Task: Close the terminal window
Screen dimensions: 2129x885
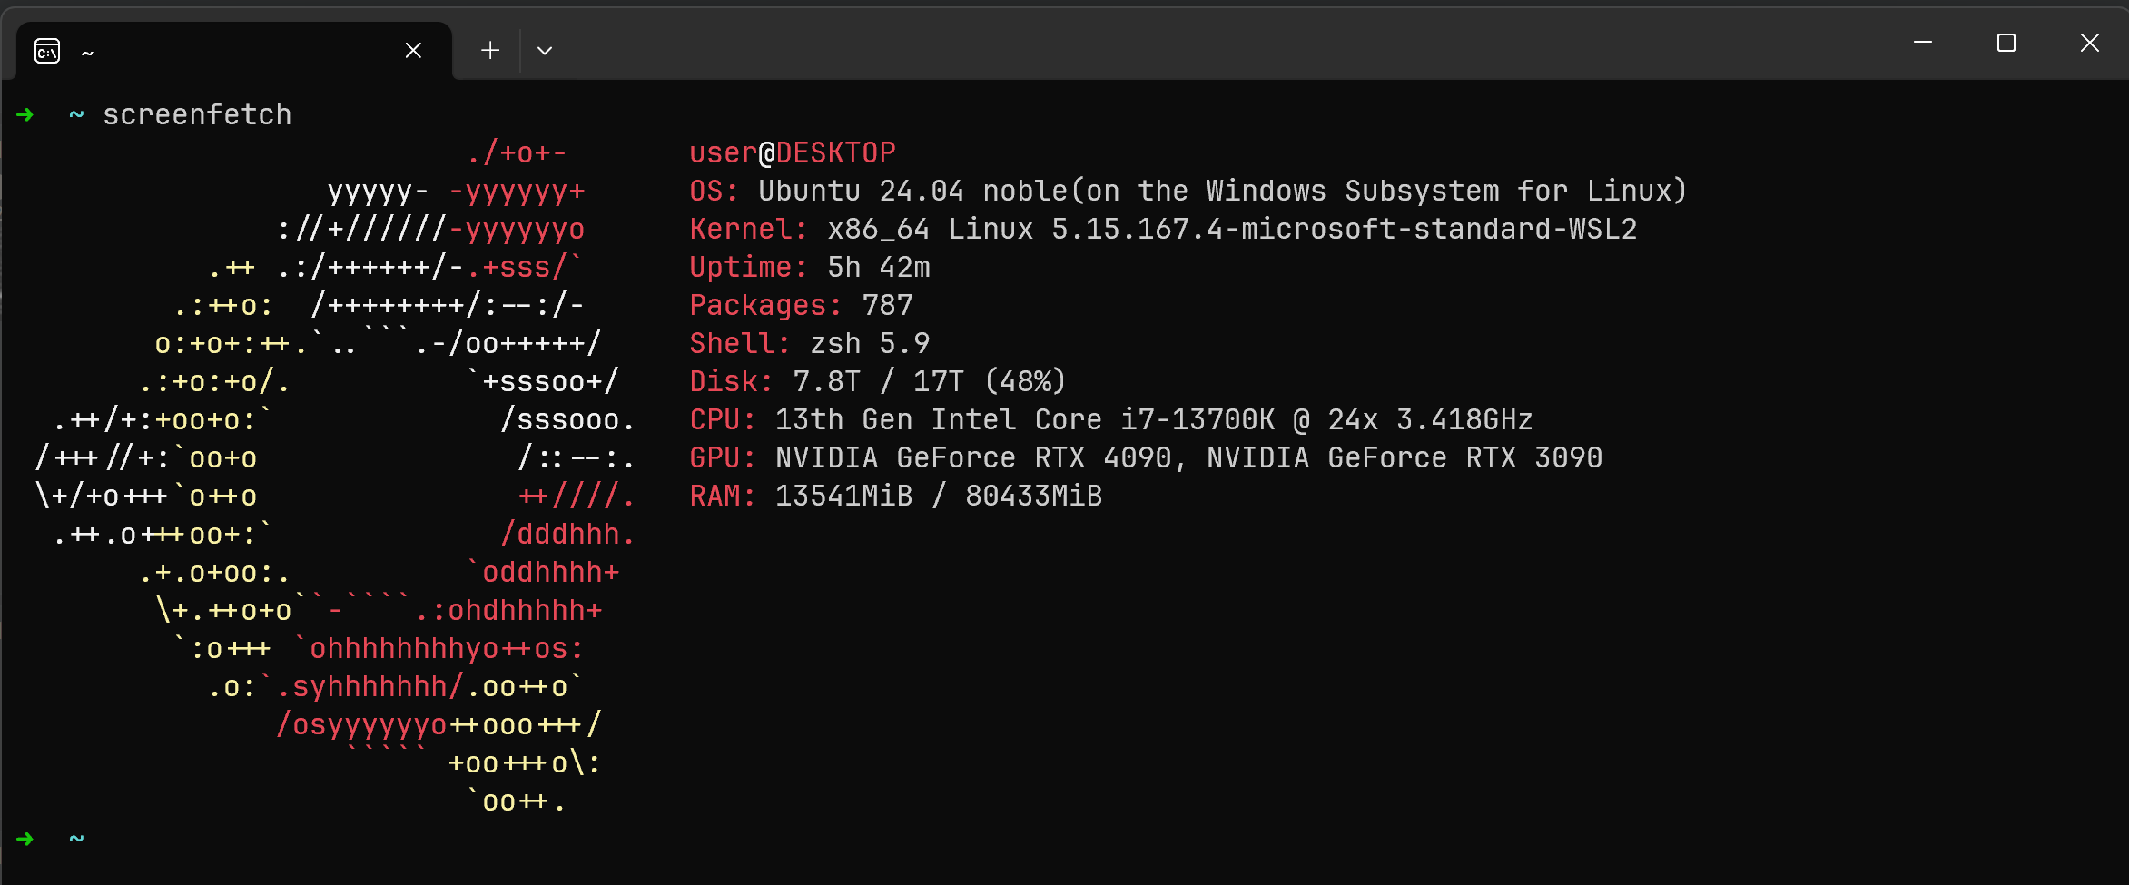Action: point(2089,43)
